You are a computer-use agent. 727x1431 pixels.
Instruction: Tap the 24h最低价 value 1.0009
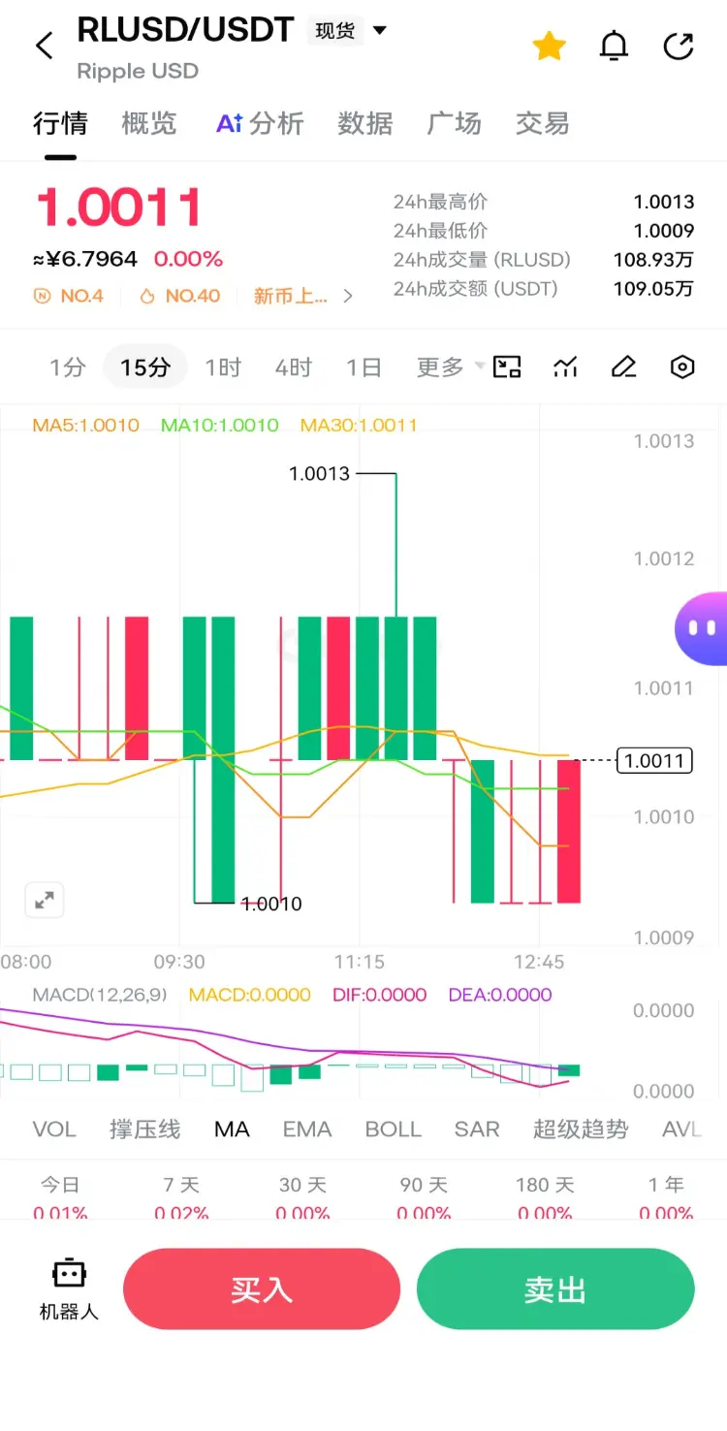tap(664, 231)
